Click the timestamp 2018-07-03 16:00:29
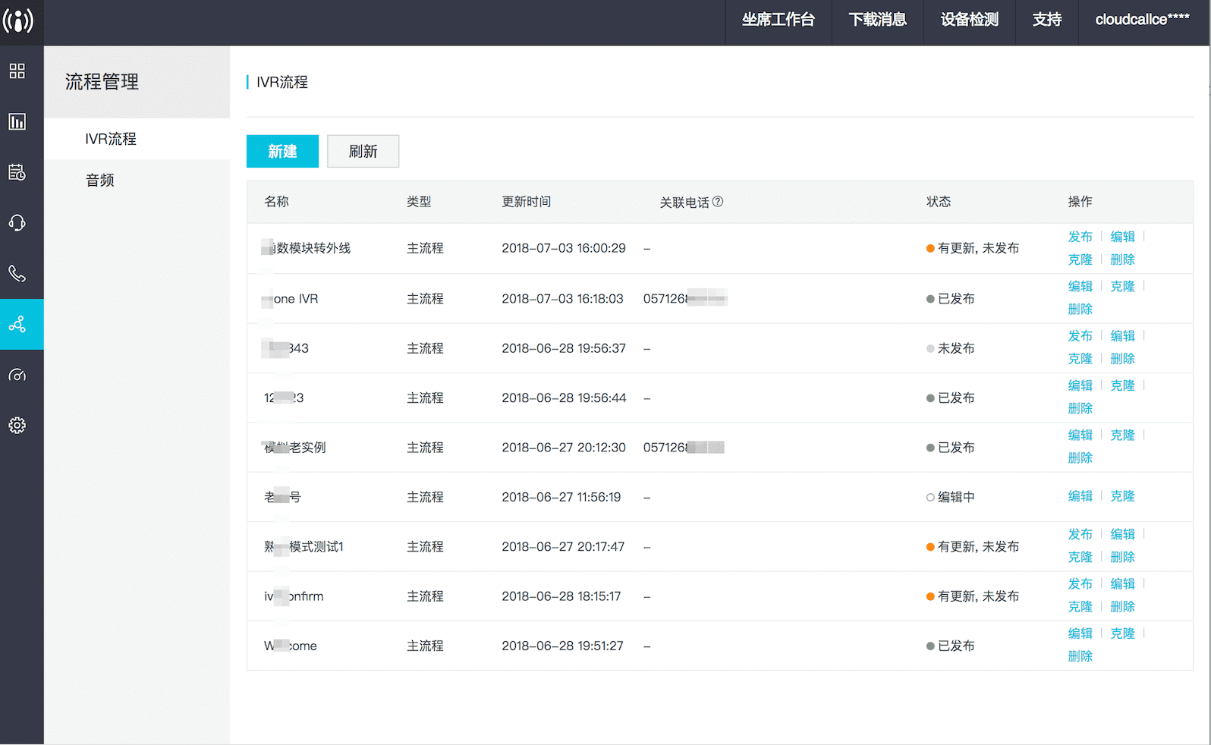 tap(564, 248)
